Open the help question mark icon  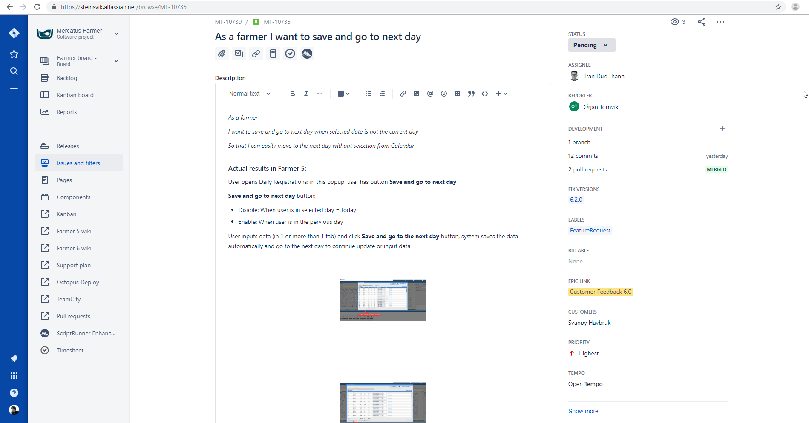click(14, 393)
